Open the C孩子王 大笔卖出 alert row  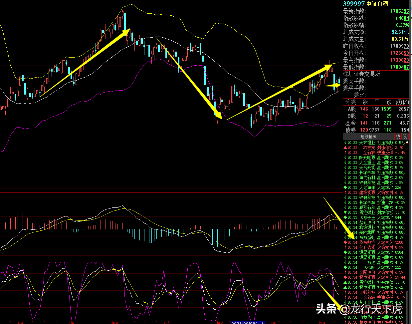pyautogui.click(x=374, y=217)
